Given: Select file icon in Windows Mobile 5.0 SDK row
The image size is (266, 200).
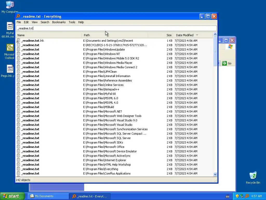Looking at the screenshot, I should [x=18, y=58].
